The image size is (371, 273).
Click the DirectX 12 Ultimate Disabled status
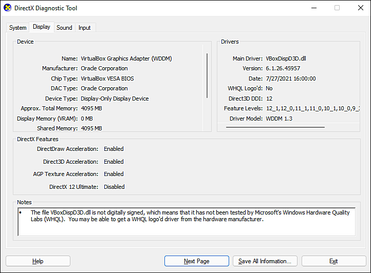(114, 187)
